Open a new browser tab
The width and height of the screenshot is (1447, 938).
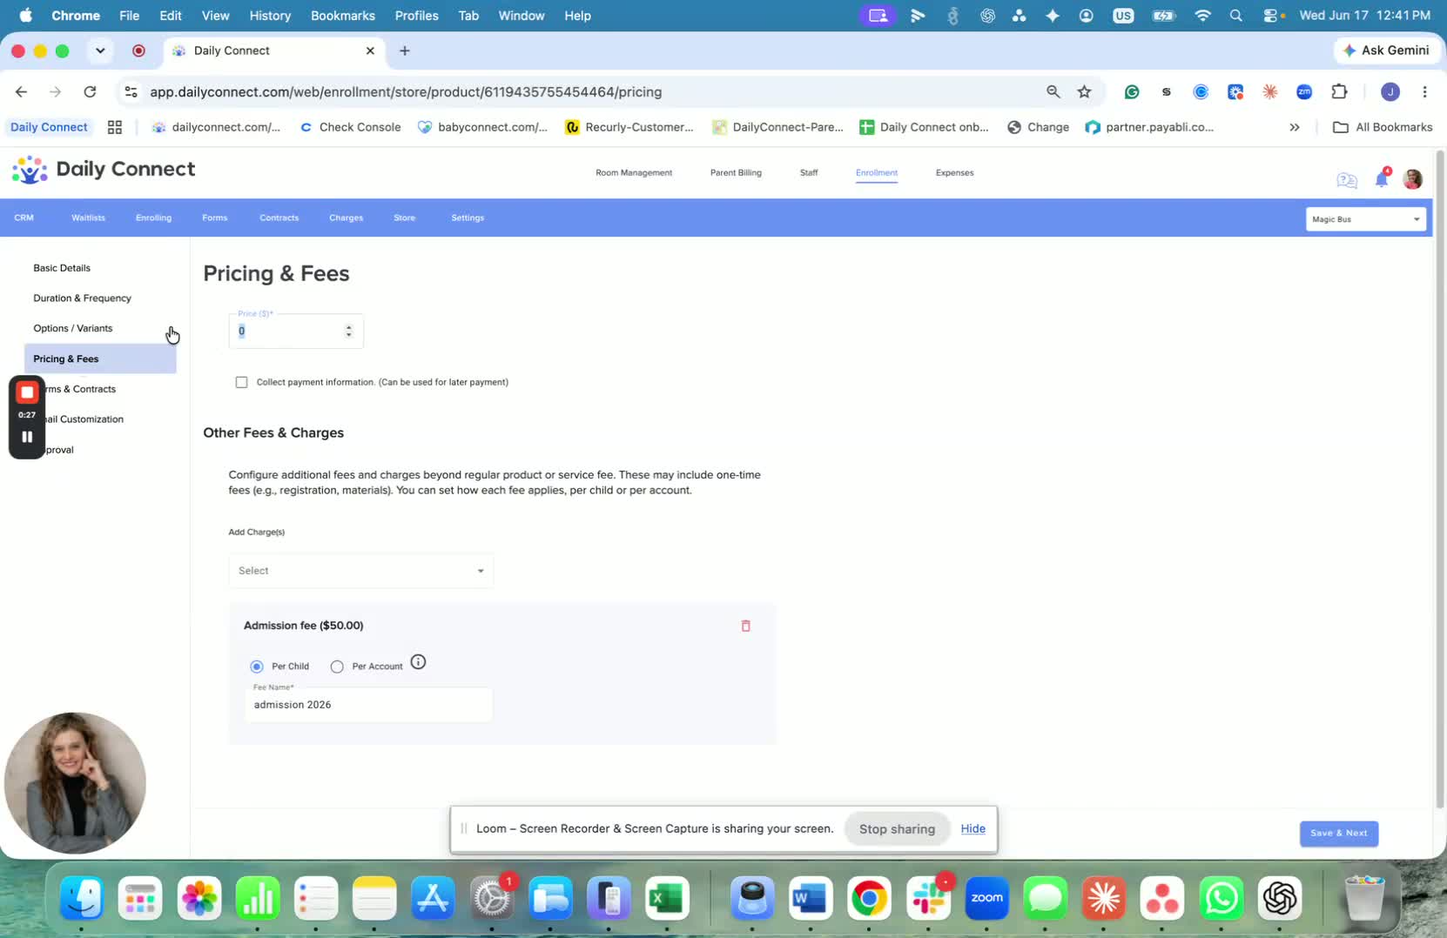click(404, 50)
